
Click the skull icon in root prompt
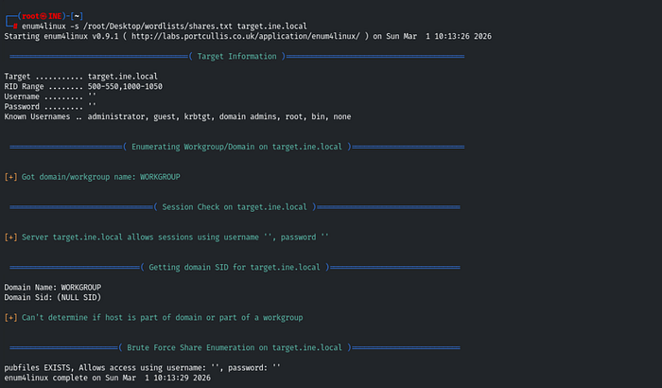[x=44, y=16]
